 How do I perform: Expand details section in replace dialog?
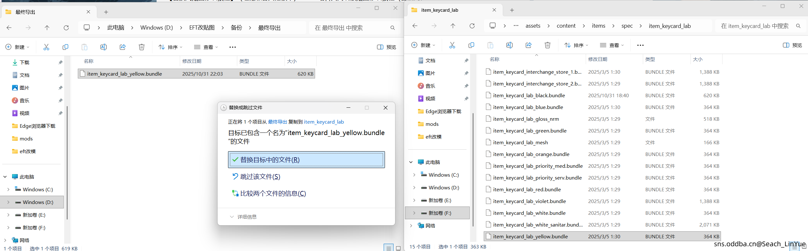pos(243,217)
